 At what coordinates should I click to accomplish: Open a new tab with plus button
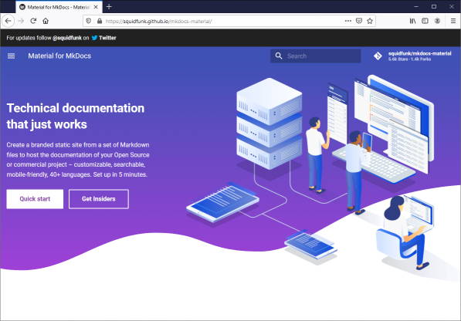109,6
